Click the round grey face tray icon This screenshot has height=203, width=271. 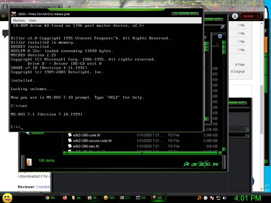(205, 198)
